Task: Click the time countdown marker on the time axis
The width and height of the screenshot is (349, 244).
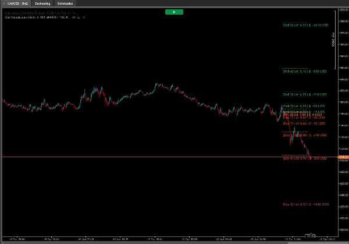Action: tap(310, 236)
